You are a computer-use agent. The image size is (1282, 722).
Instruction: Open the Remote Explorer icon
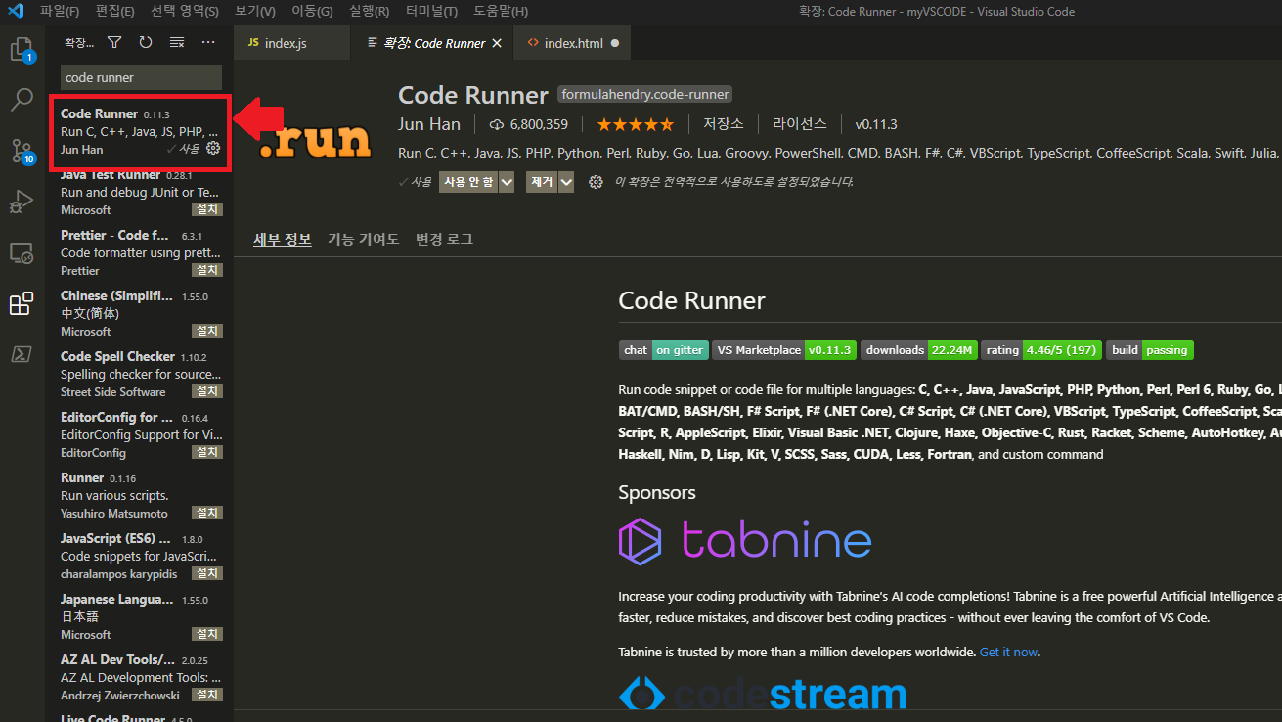[22, 252]
